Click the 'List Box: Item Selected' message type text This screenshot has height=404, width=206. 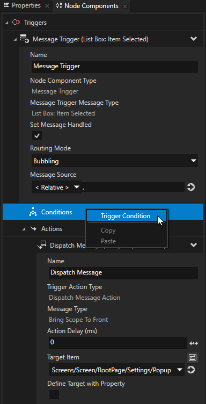pos(63,113)
